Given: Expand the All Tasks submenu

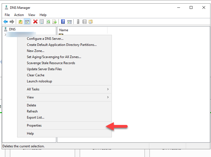Looking at the screenshot, I should 64,89.
